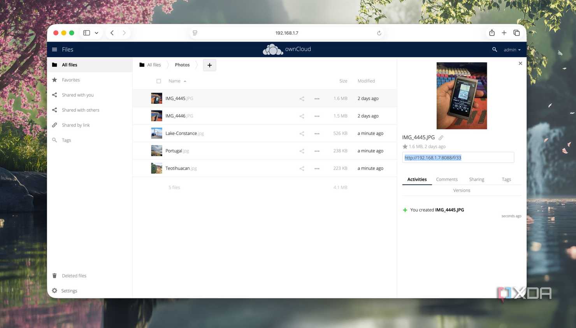Share the IMG_4446.JPG file

pos(302,116)
